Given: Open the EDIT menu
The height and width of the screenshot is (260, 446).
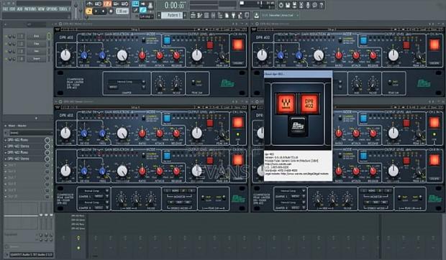Looking at the screenshot, I should (12, 9).
